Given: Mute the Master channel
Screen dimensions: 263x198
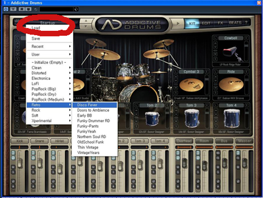Looking at the screenshot, I should pyautogui.click(x=238, y=167).
